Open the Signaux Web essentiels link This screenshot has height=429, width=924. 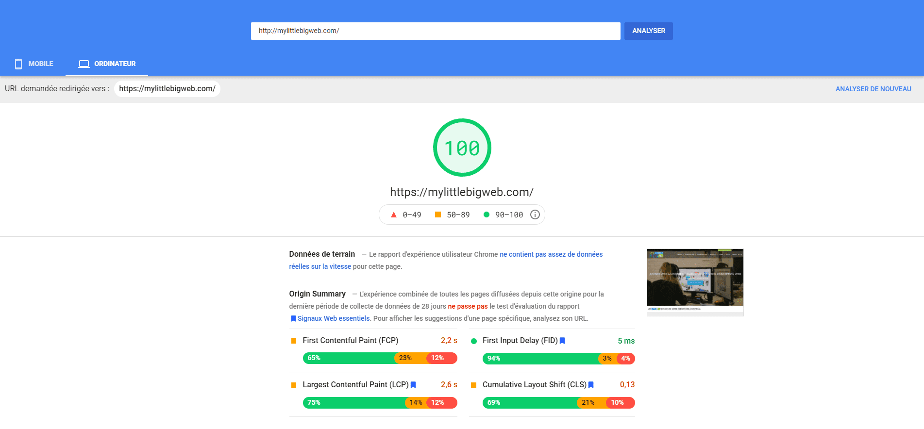pos(334,318)
